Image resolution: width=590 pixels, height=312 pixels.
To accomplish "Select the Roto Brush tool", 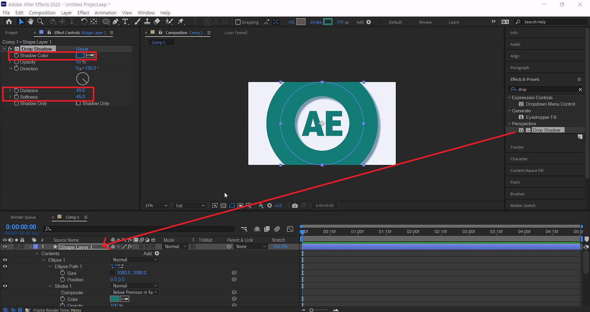I will [169, 21].
